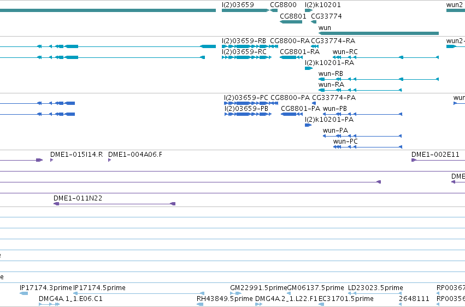This screenshot has width=465, height=307.
Task: Click the l(2)03659-PC protein label
Action: click(x=246, y=98)
